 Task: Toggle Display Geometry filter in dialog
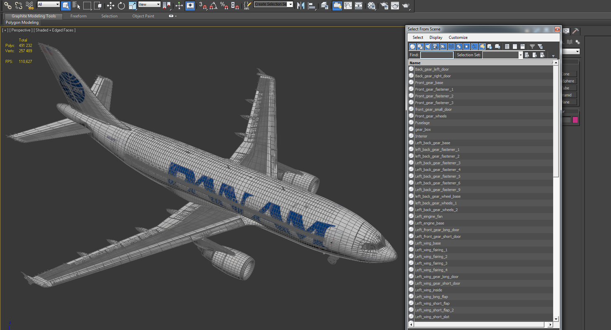pos(412,47)
